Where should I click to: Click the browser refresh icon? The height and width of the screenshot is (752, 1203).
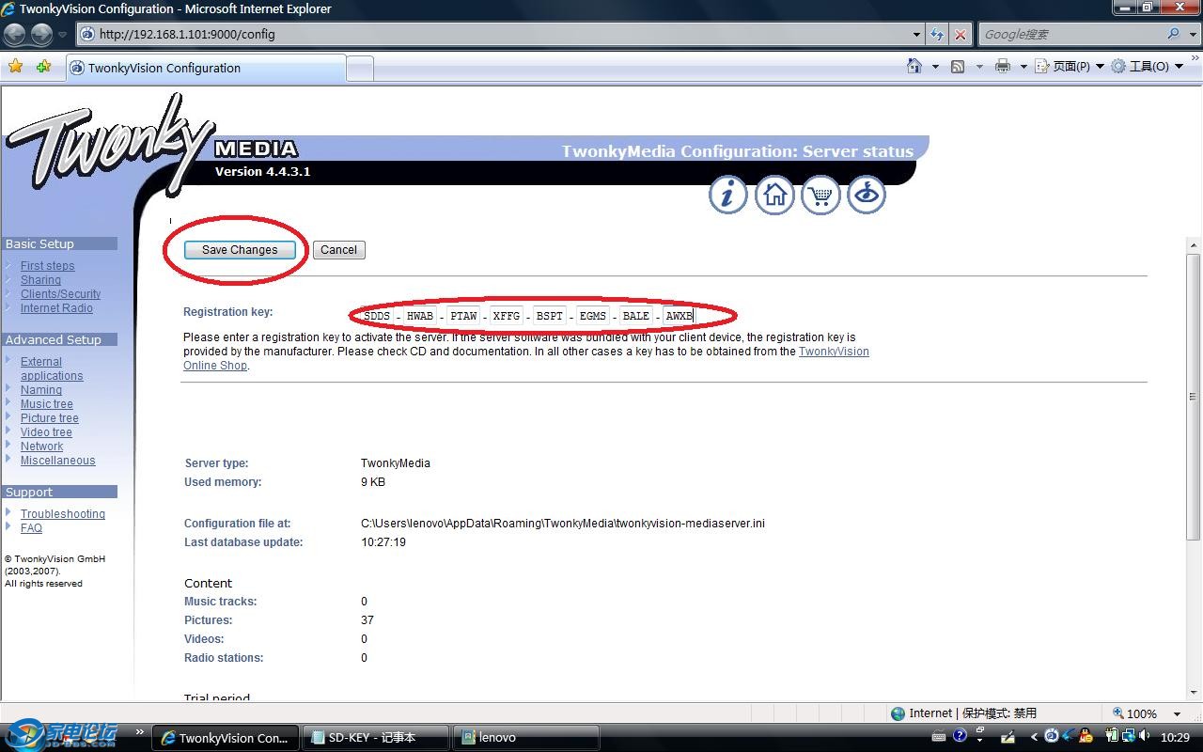937,34
